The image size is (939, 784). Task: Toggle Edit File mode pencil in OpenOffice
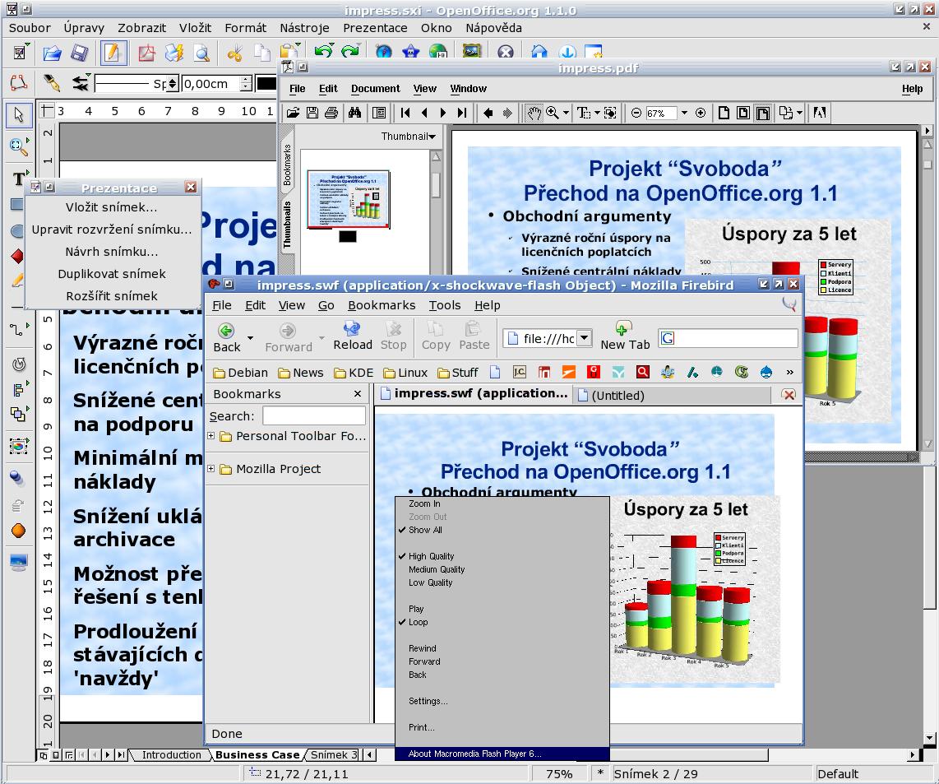coord(113,53)
